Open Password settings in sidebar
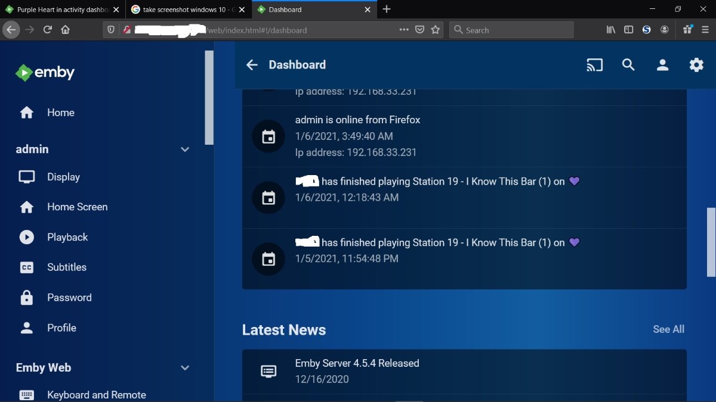716x402 pixels. point(69,298)
